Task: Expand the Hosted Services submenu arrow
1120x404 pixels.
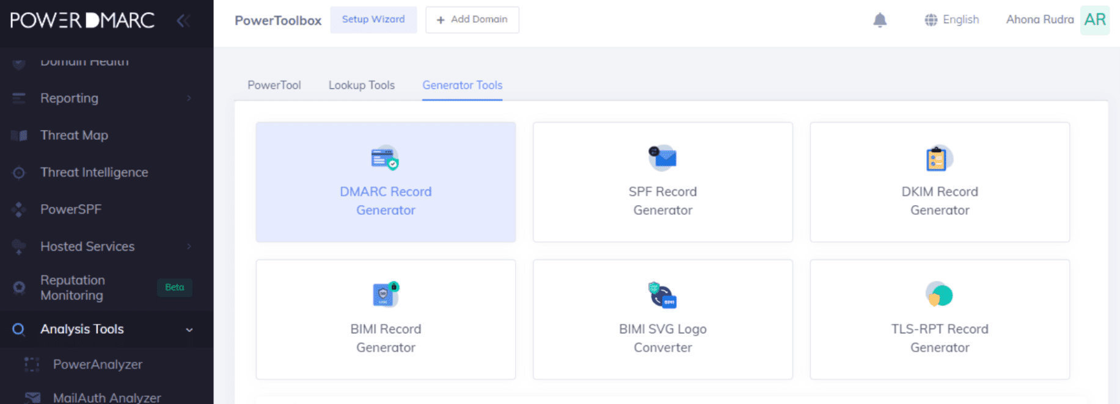Action: point(189,247)
